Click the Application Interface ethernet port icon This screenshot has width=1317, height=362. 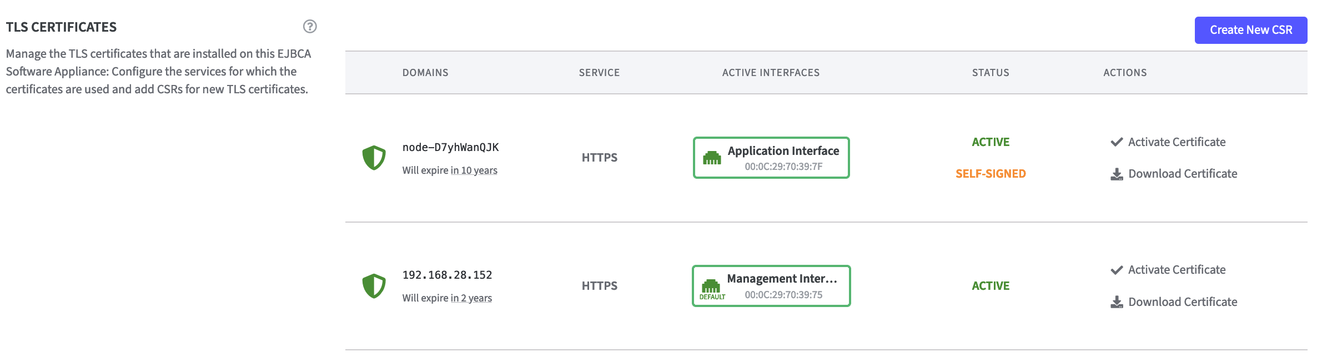pos(712,158)
